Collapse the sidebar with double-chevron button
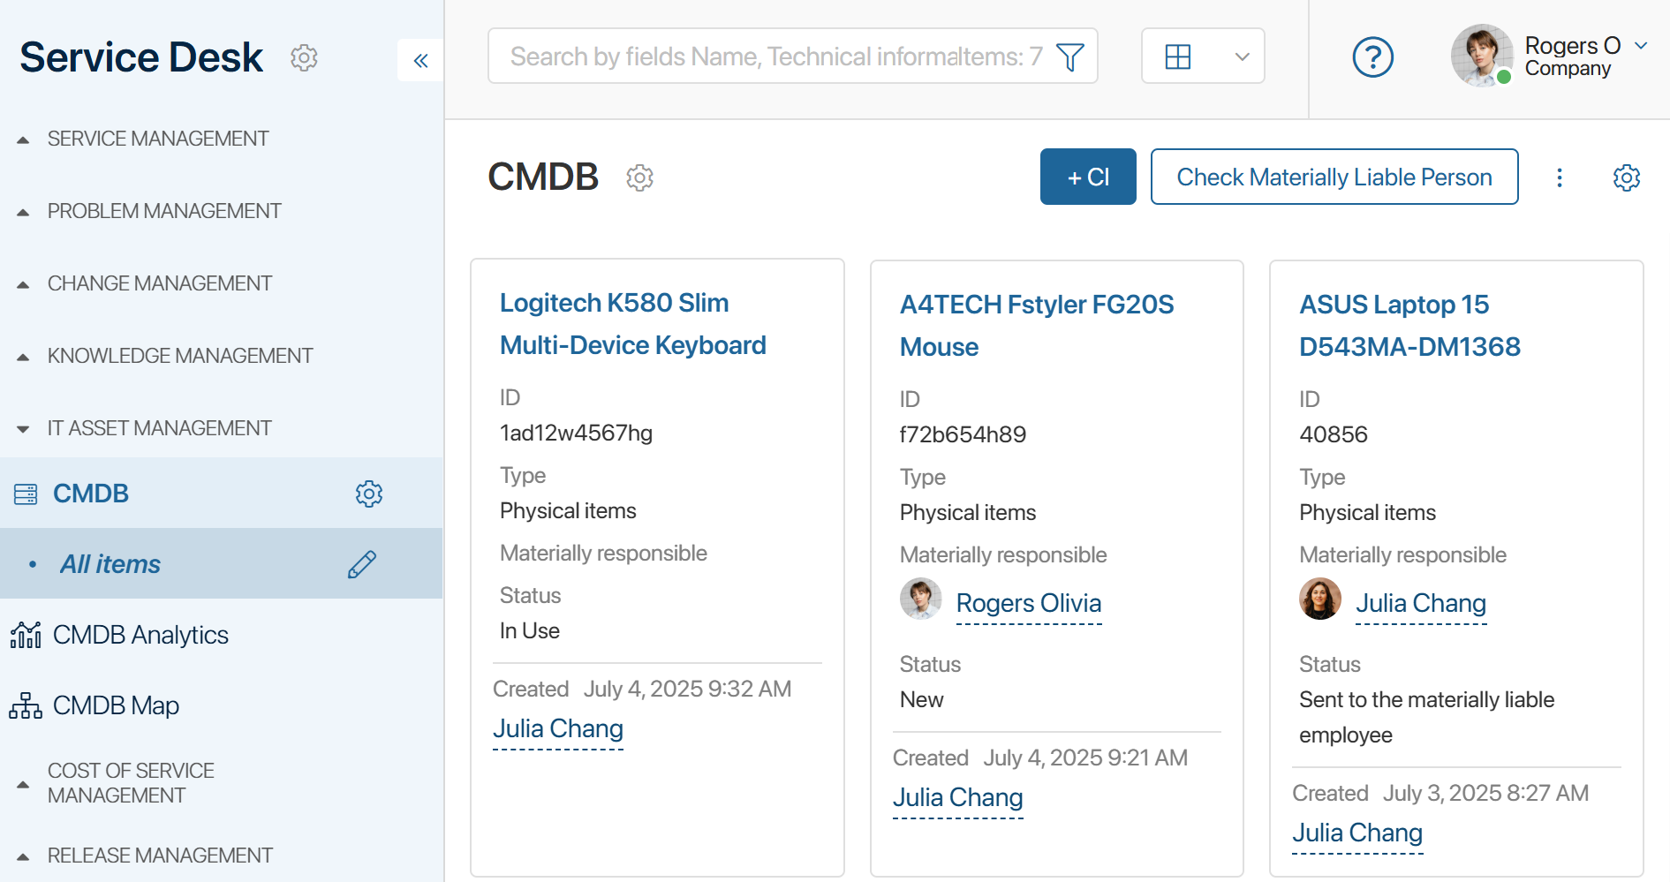 pos(420,60)
